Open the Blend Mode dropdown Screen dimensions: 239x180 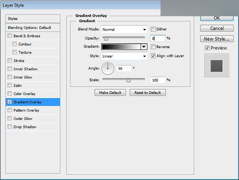124,29
